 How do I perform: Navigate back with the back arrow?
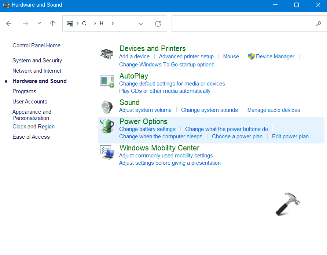(9, 23)
